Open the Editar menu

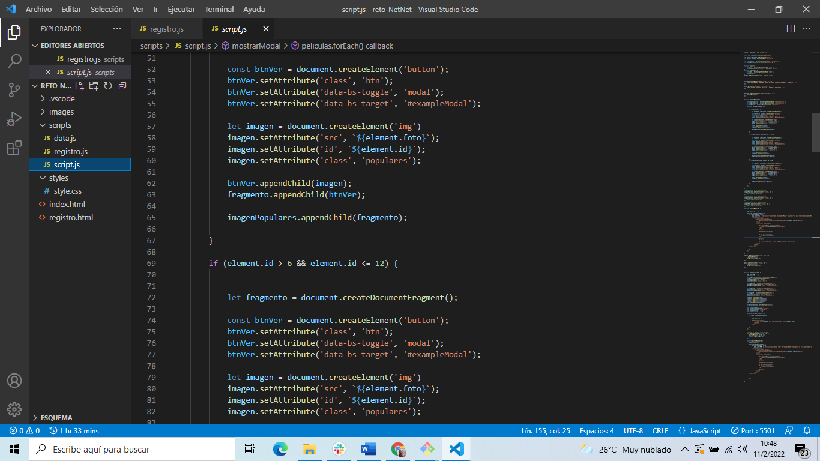click(71, 9)
